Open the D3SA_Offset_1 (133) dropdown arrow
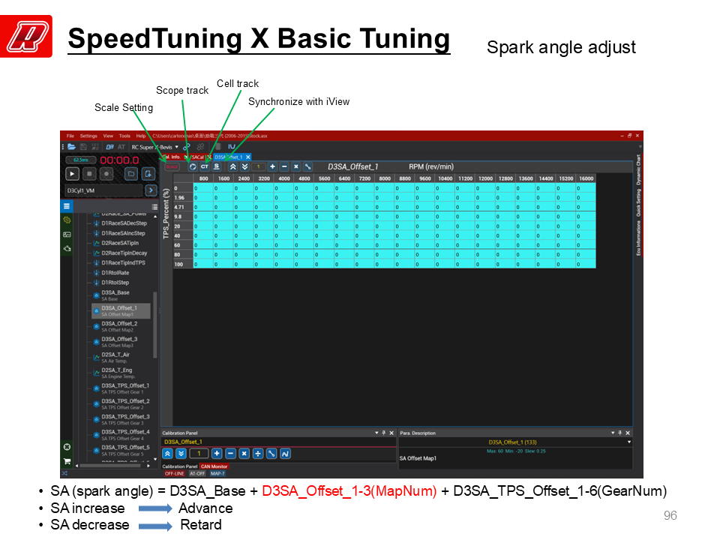The width and height of the screenshot is (720, 540). pos(628,442)
